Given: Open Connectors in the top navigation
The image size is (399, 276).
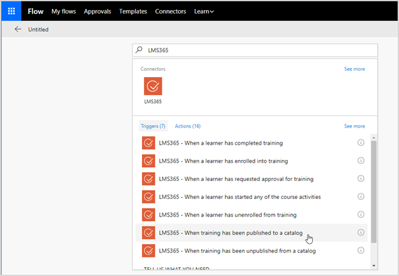Looking at the screenshot, I should [x=171, y=11].
